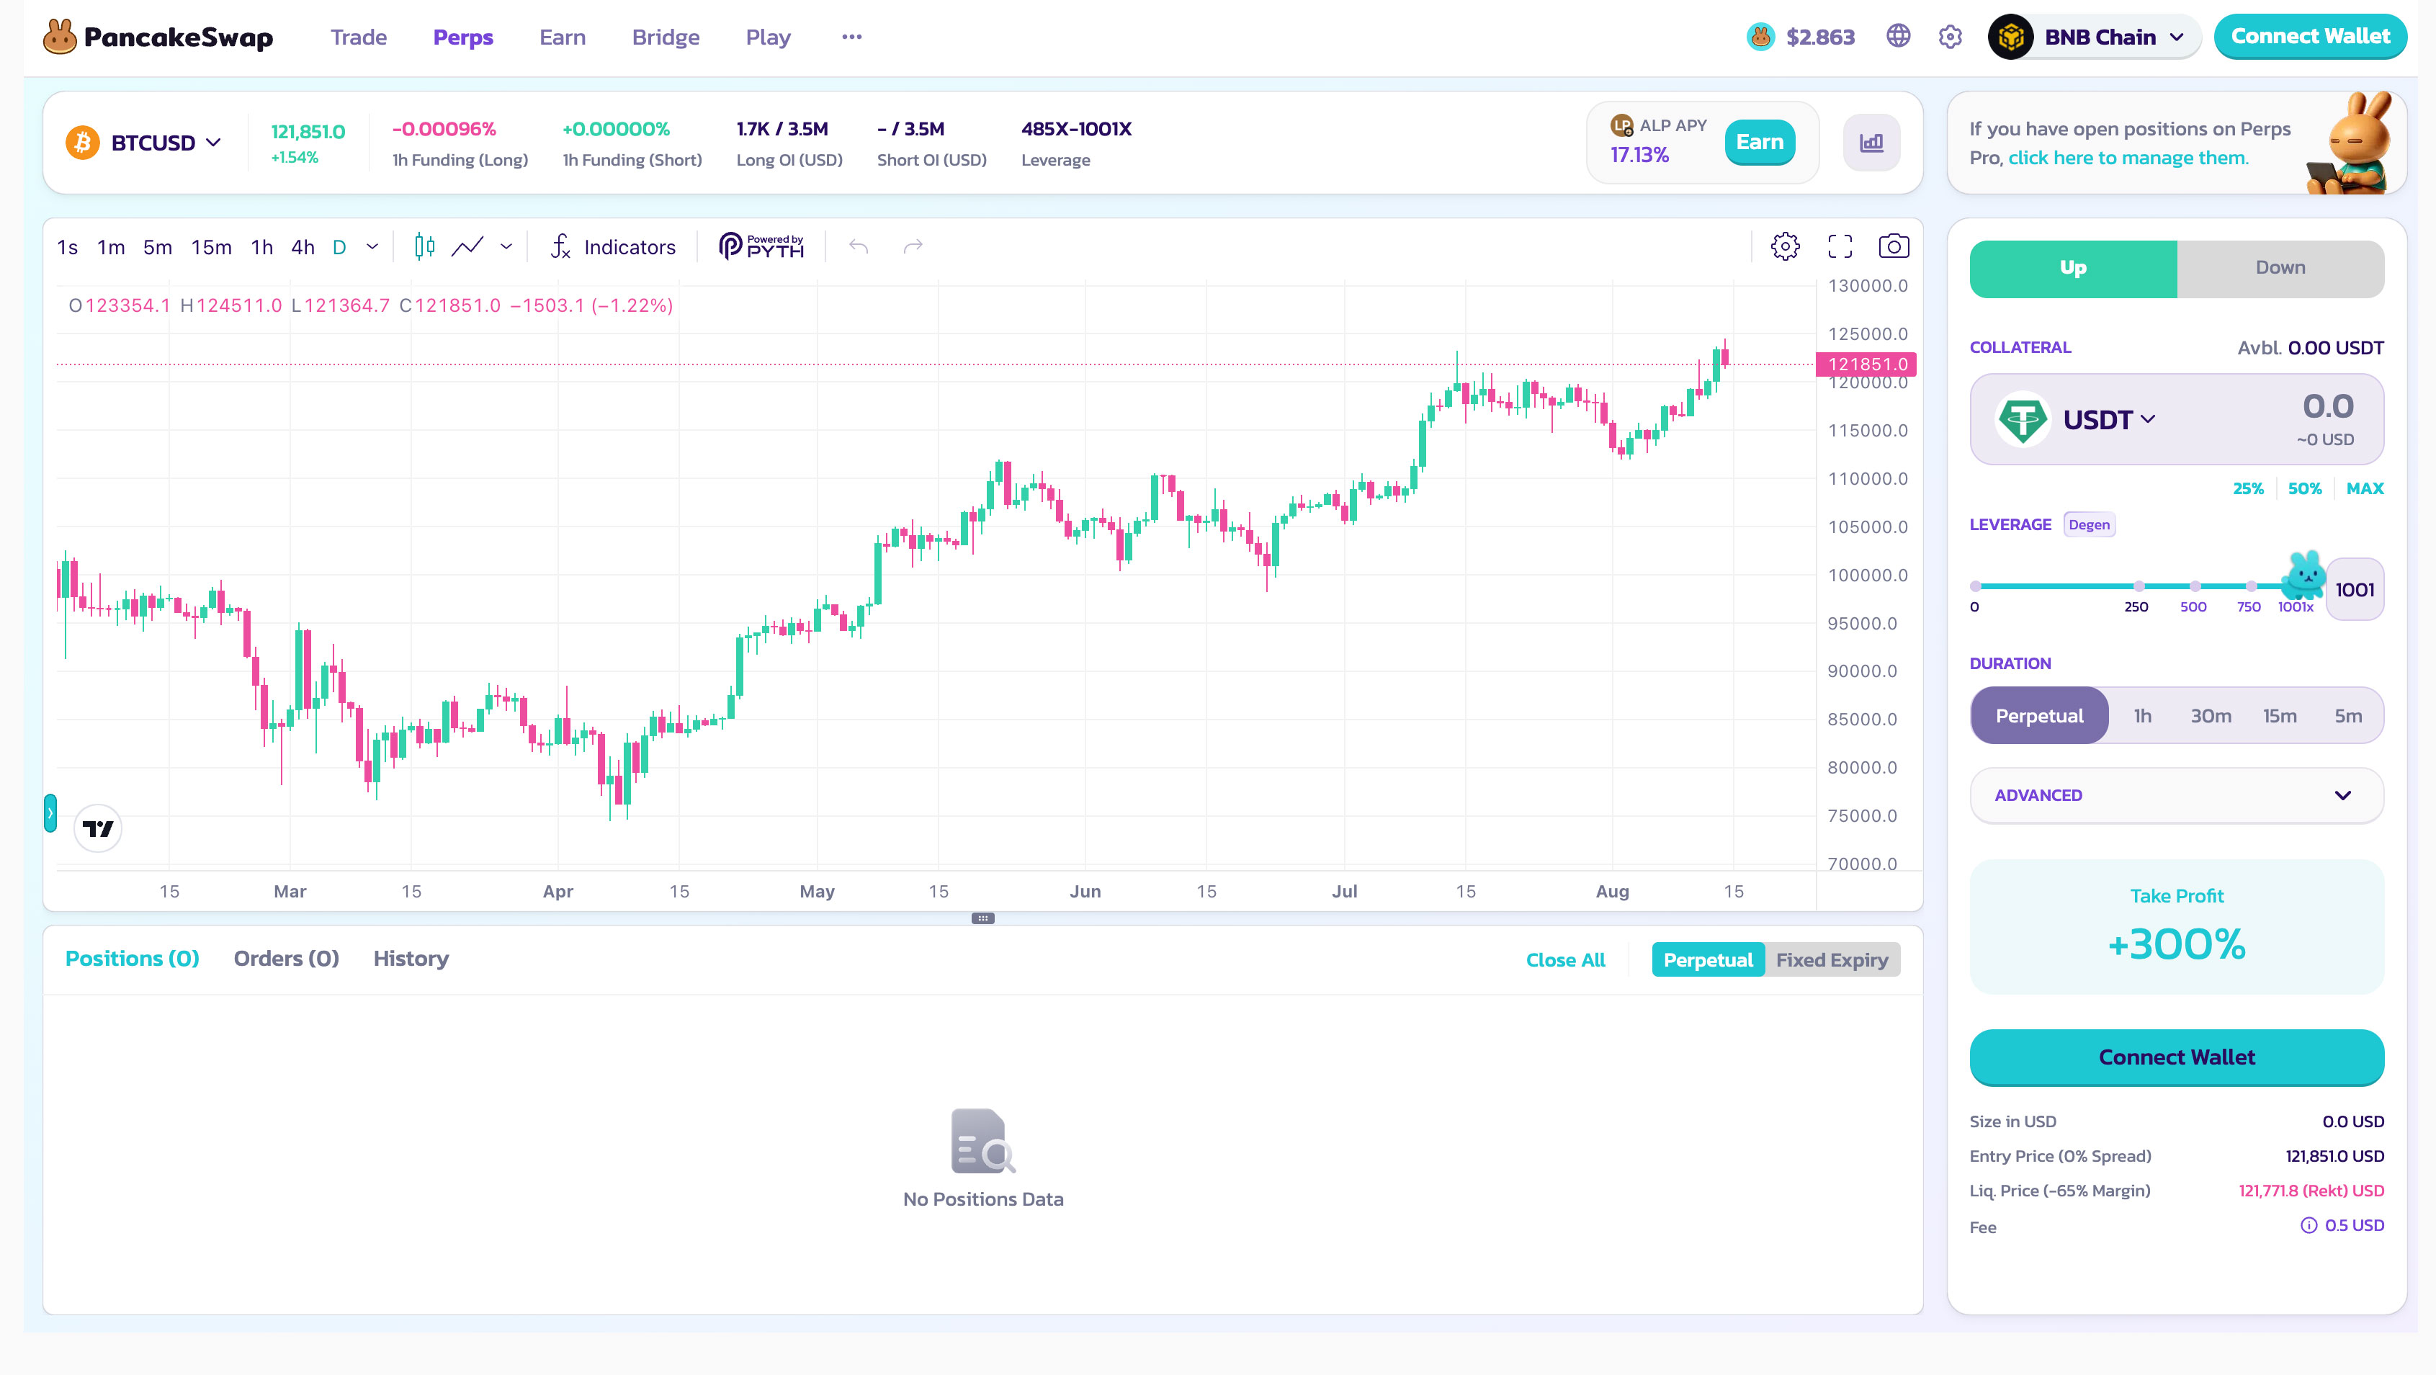Screen dimensions: 2436x1375
Task: Switch trade direction to Down
Action: coord(2279,268)
